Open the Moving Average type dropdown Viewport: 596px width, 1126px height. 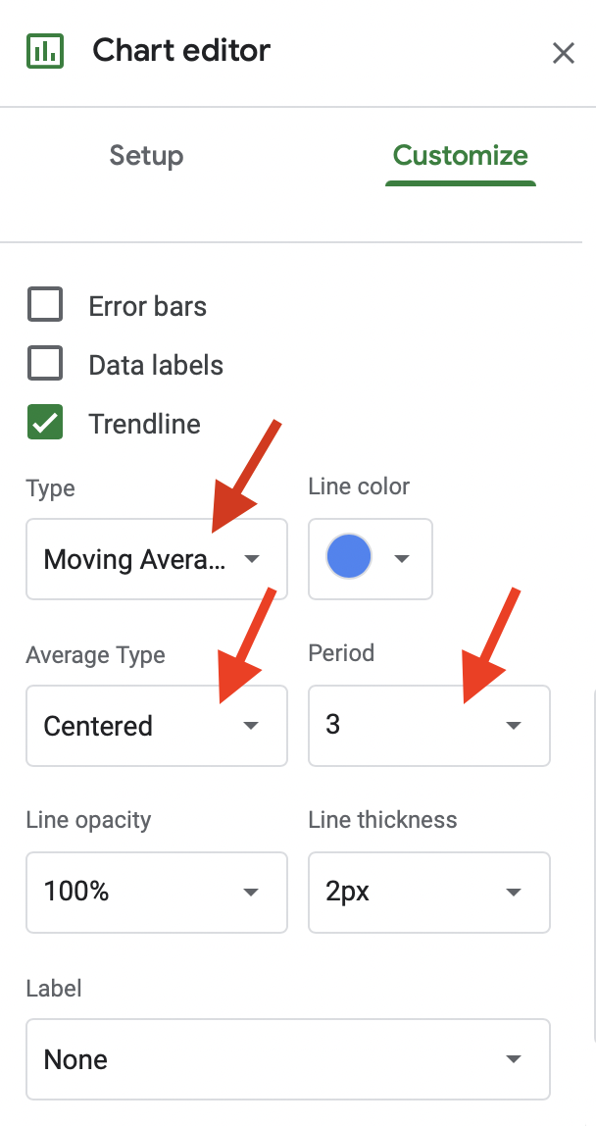click(157, 559)
